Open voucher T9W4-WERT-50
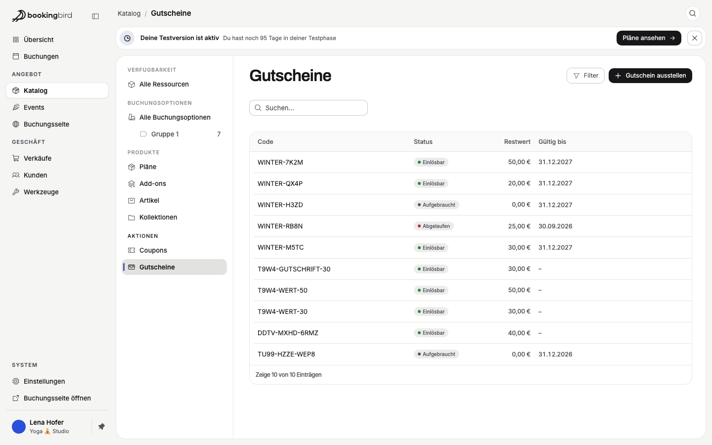This screenshot has height=445, width=712. 471,290
